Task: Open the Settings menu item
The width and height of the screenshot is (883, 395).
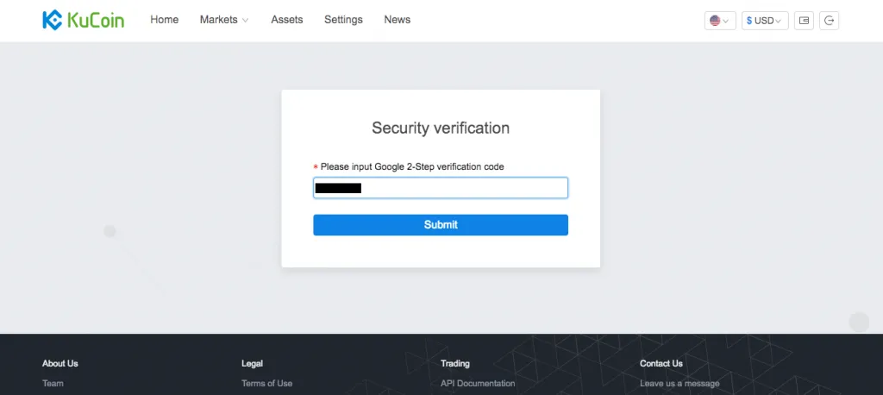Action: (343, 20)
